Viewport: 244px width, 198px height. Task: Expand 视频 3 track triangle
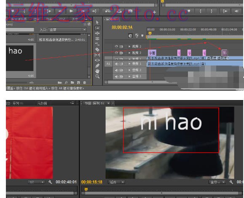[129, 46]
